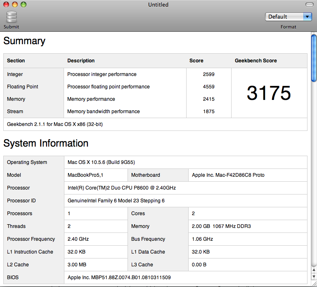The width and height of the screenshot is (317, 287).
Task: Click 'Memory performance' description text
Action: [x=91, y=99]
